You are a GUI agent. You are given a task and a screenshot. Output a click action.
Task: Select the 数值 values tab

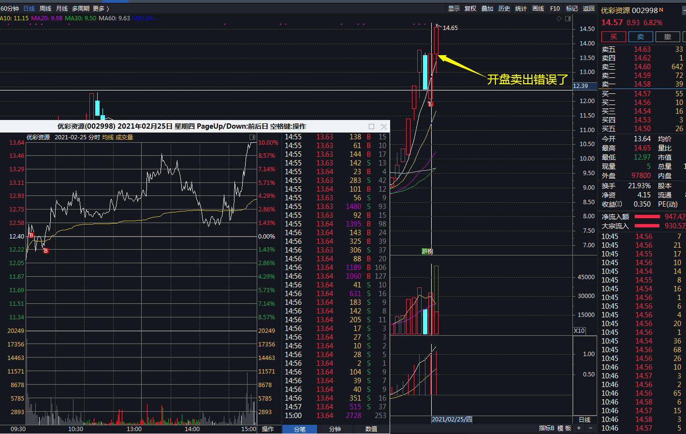[371, 429]
